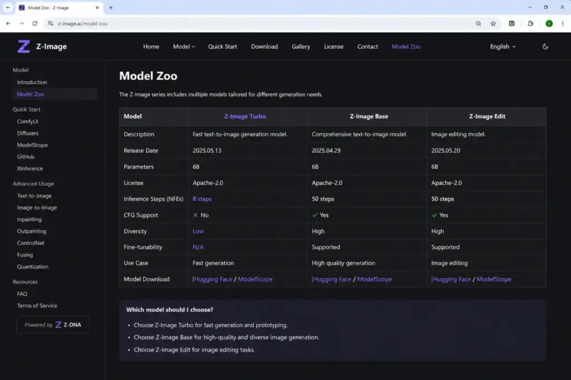Open ModelScope in sidebar

pos(32,145)
